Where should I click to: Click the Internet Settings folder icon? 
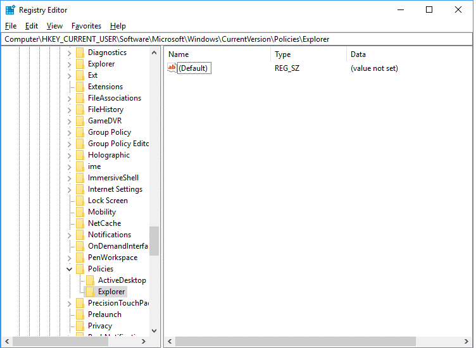80,189
